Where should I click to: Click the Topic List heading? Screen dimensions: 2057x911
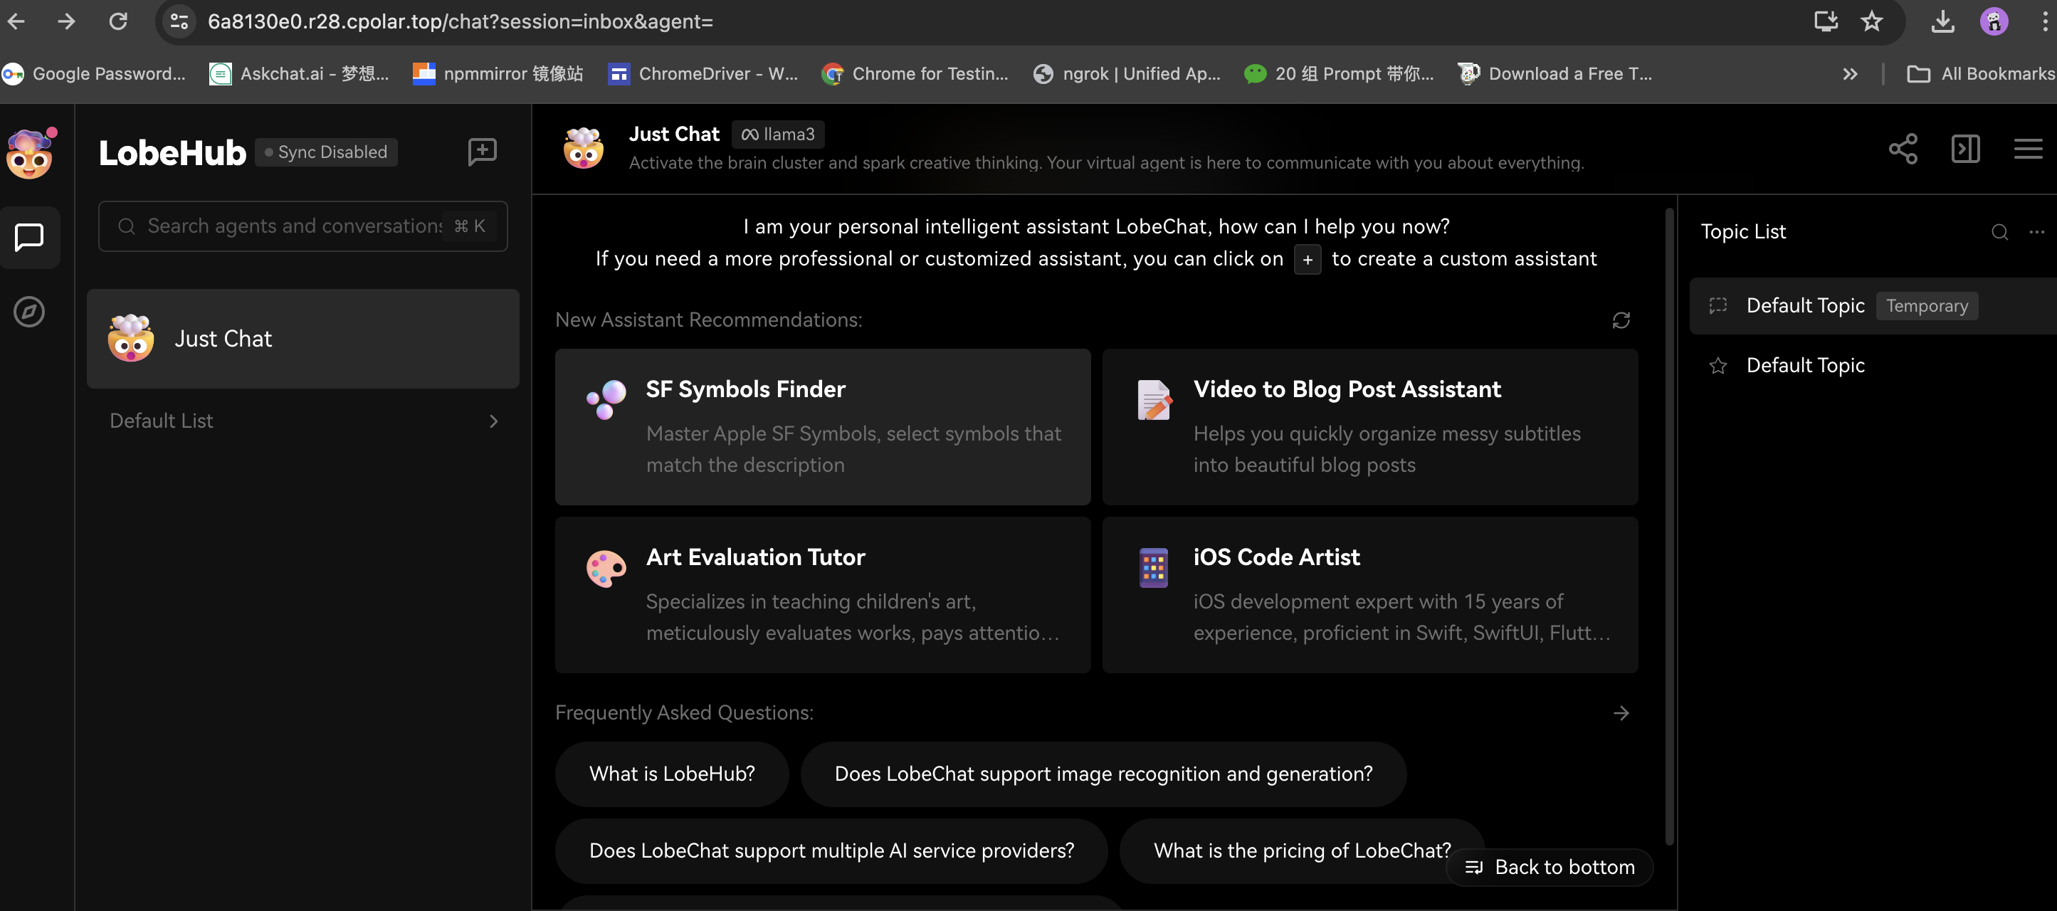pos(1742,232)
